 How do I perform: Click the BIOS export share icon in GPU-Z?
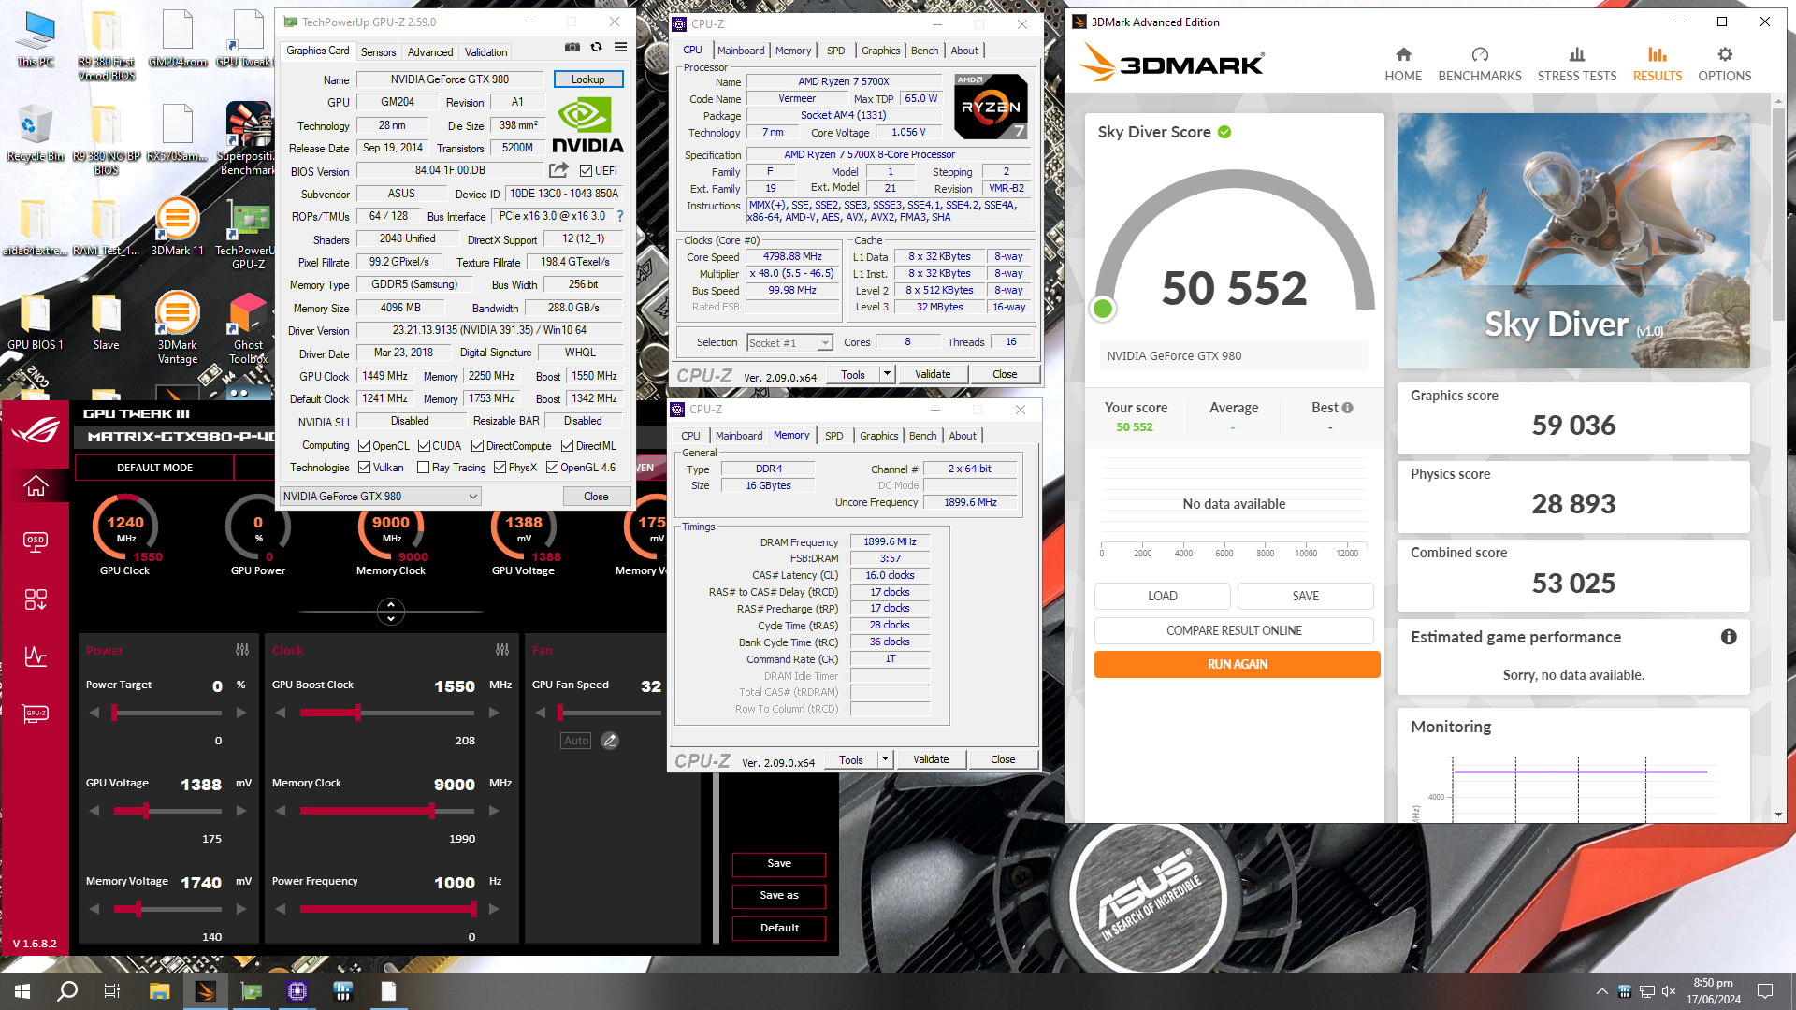(x=558, y=170)
